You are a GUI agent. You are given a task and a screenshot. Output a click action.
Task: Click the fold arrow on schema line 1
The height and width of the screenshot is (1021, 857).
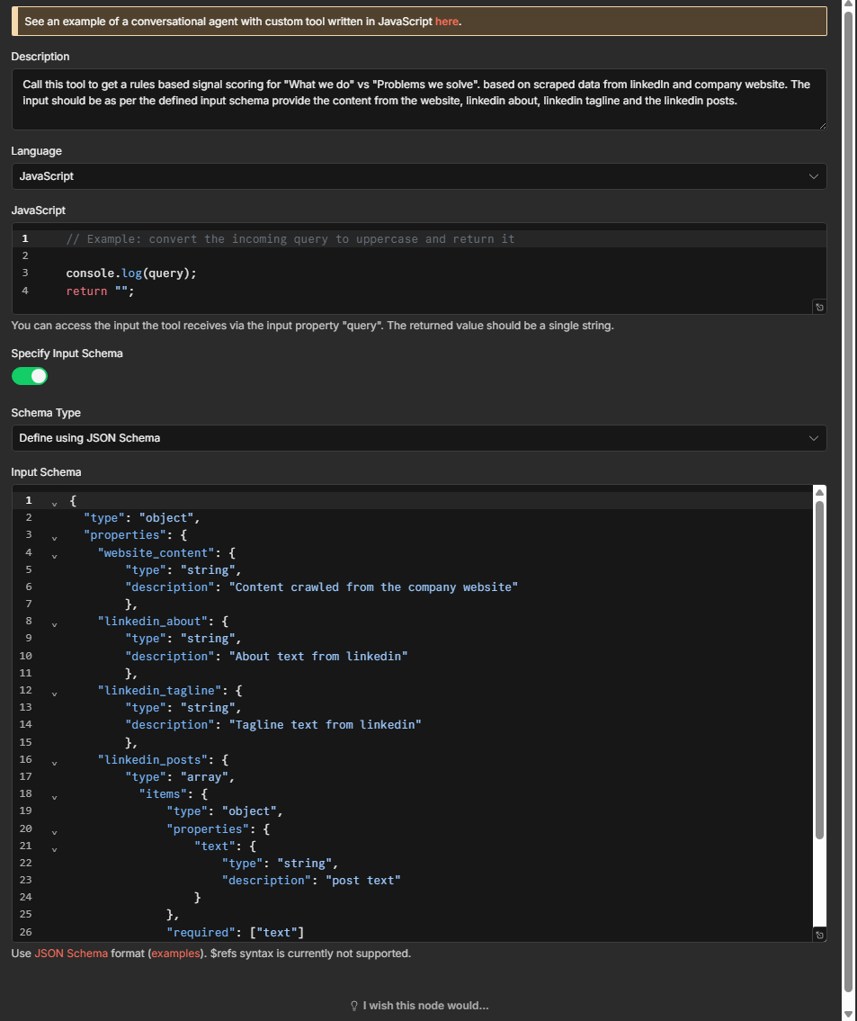click(54, 501)
